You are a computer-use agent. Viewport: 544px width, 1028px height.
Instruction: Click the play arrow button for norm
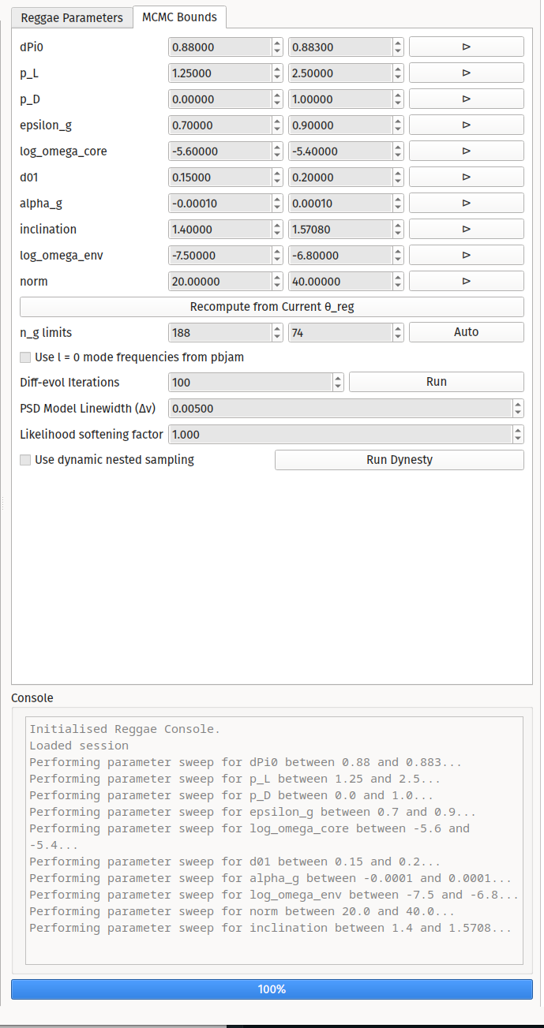[466, 281]
